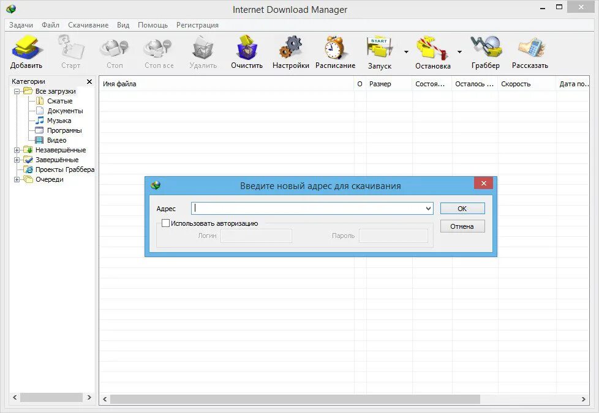Viewport: 599px width, 413px height.
Task: Sort by Скорость column header
Action: 527,84
